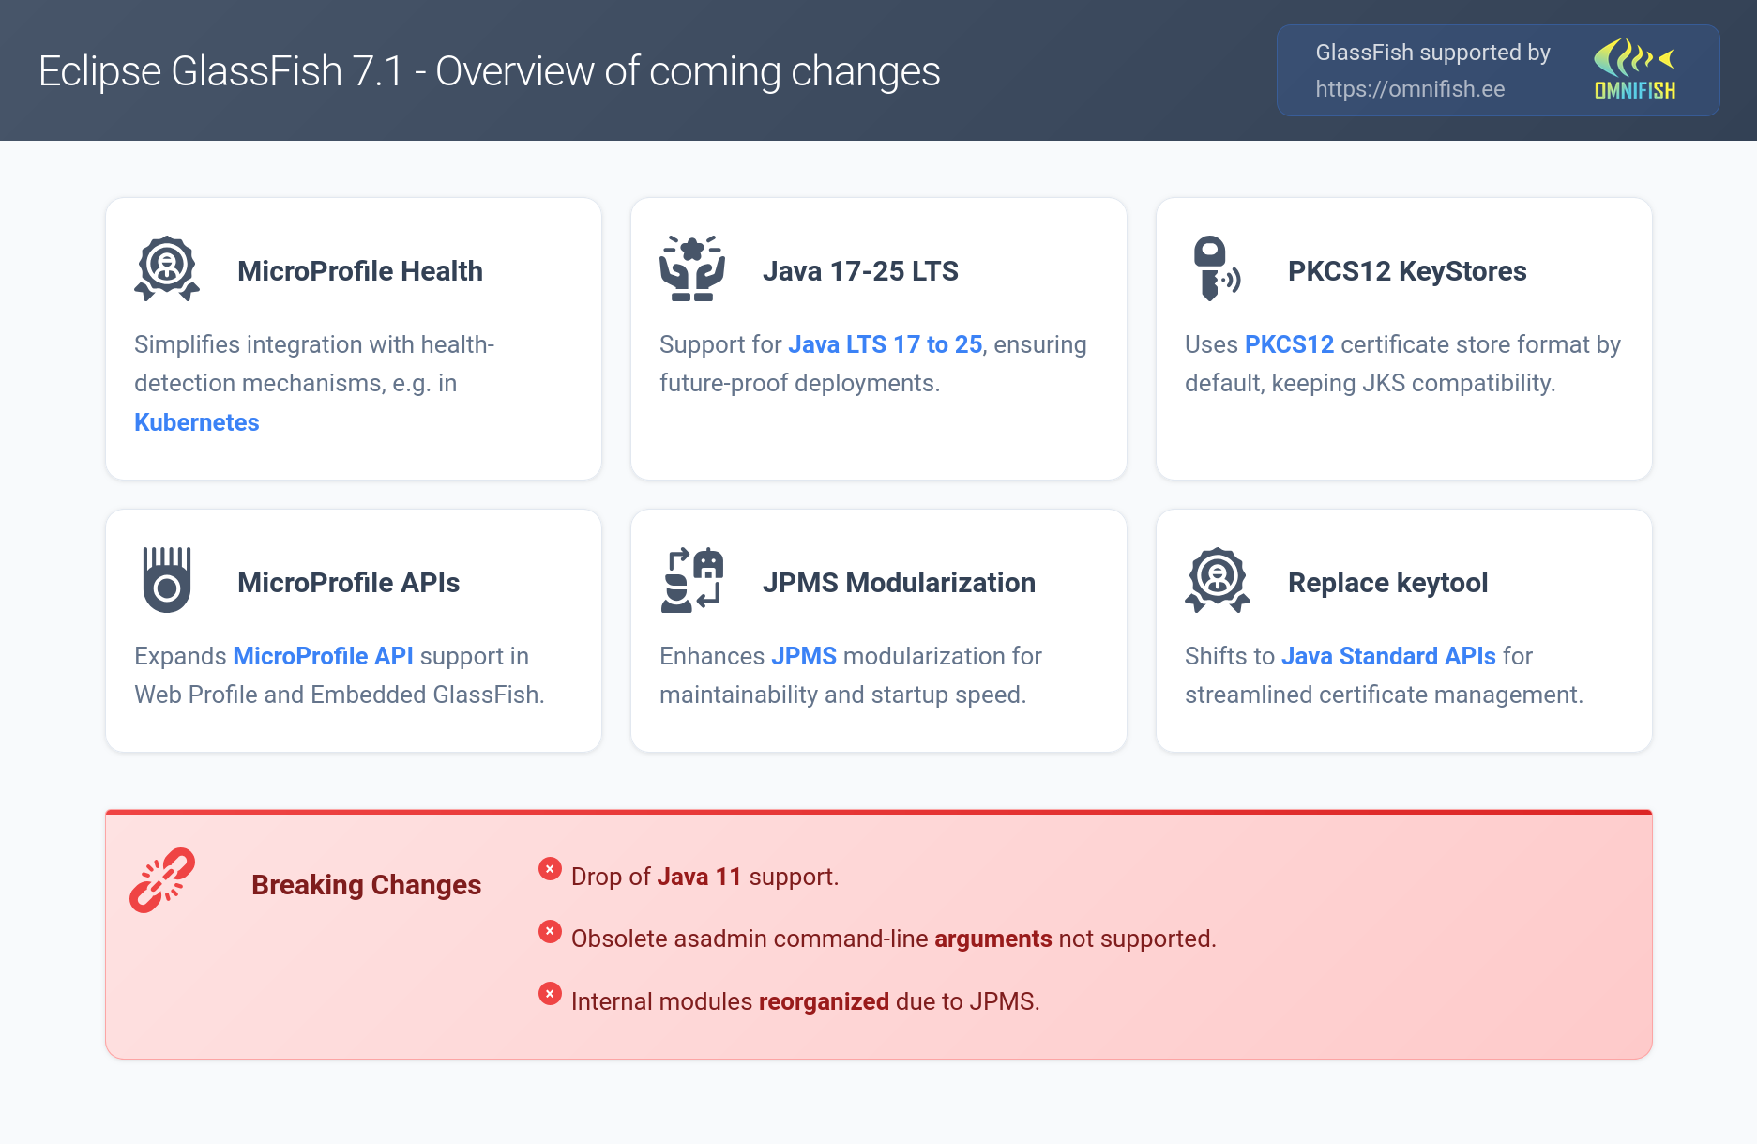Click the PKCS12 highlighted link
Viewport: 1757px width, 1145px height.
click(1289, 344)
